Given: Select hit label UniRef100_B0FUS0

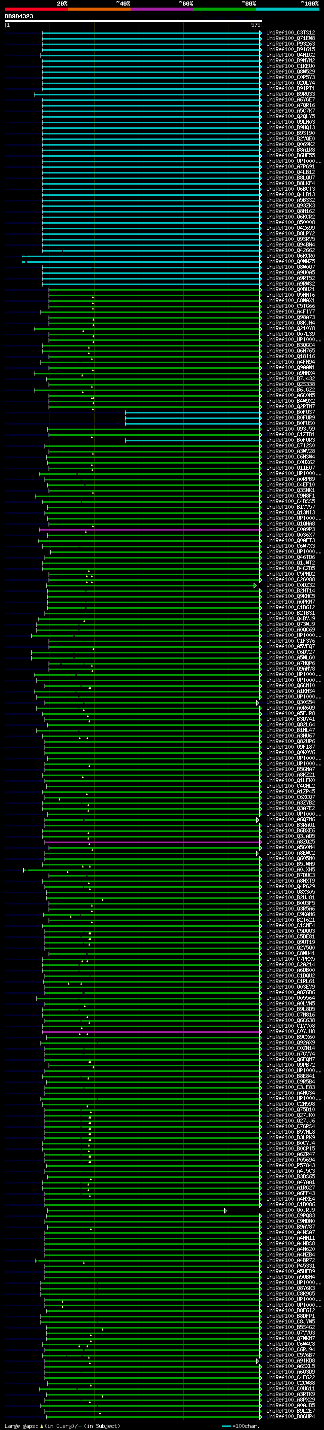Looking at the screenshot, I should (x=291, y=423).
